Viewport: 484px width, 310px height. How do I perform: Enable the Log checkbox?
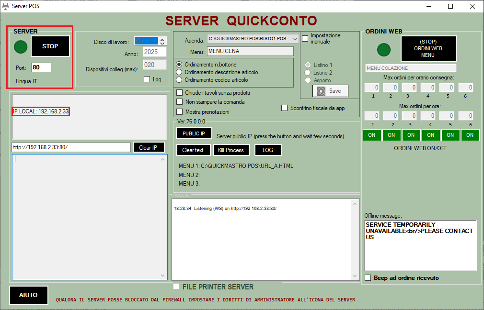click(x=147, y=79)
